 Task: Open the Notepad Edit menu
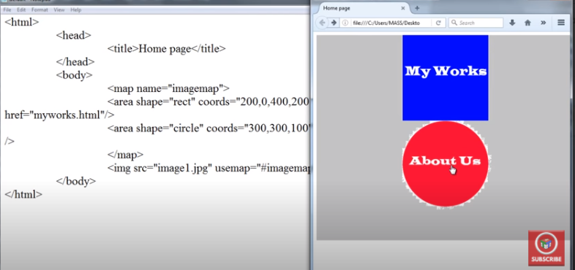coord(21,10)
